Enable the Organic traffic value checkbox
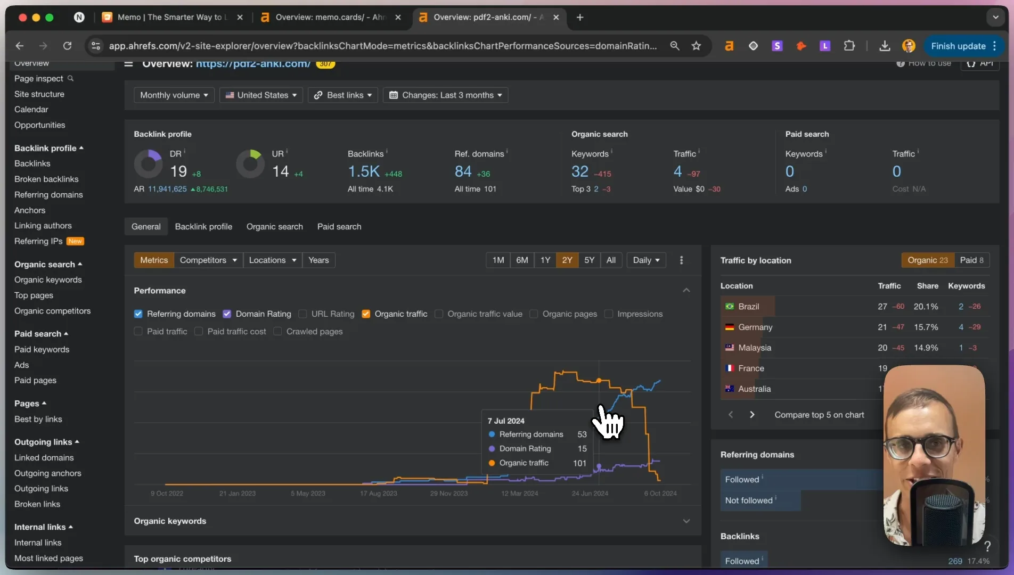Screen dimensions: 1014x575 [439, 314]
